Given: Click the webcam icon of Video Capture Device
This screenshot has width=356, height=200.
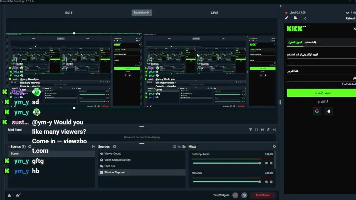Looking at the screenshot, I should [x=102, y=160].
